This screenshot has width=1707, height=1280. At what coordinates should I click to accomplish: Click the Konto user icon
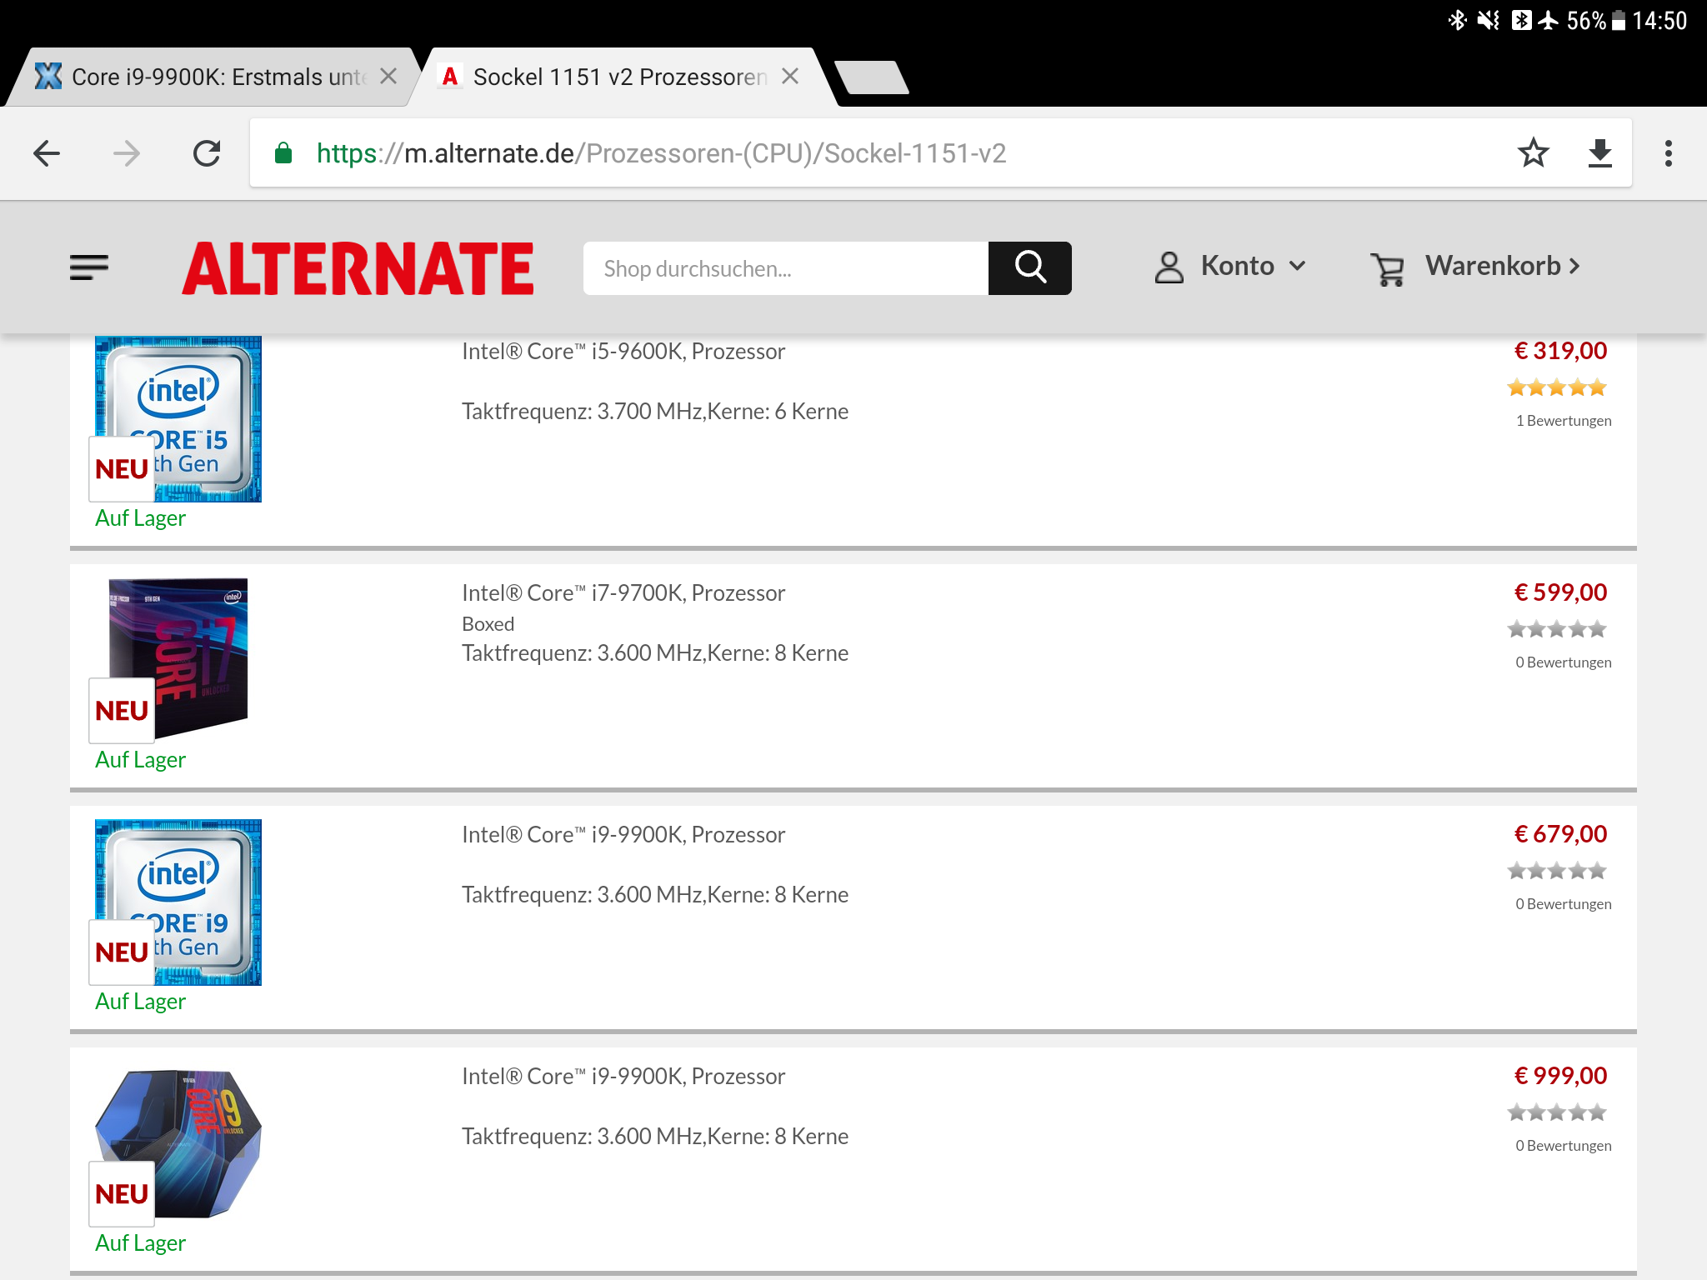[x=1169, y=267]
